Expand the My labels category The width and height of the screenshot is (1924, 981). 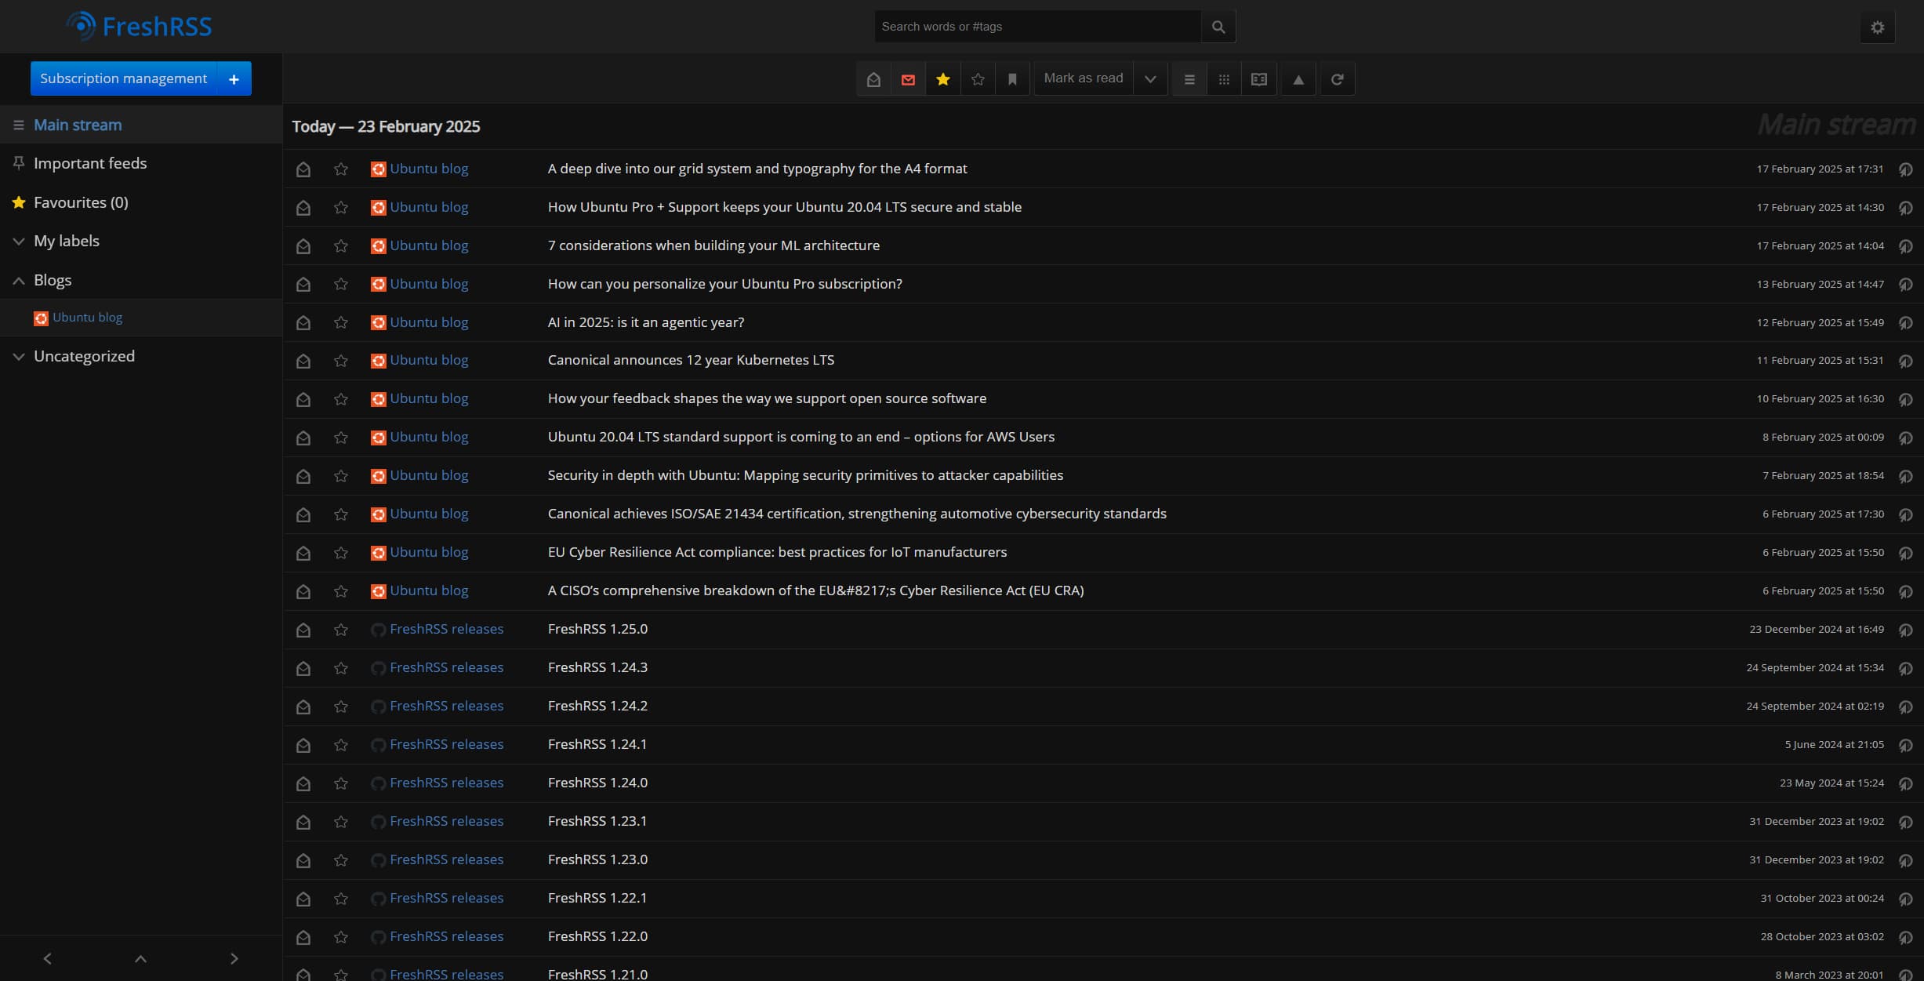[19, 242]
